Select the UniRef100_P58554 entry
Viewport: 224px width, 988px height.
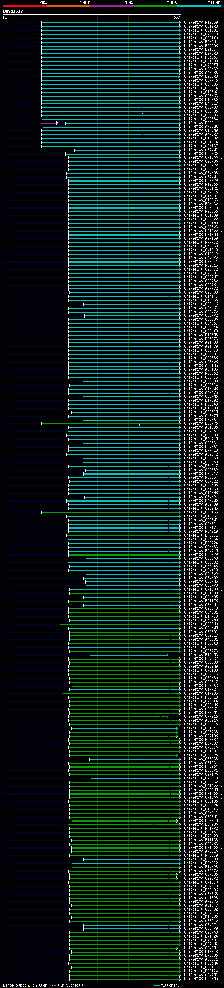coord(201,477)
